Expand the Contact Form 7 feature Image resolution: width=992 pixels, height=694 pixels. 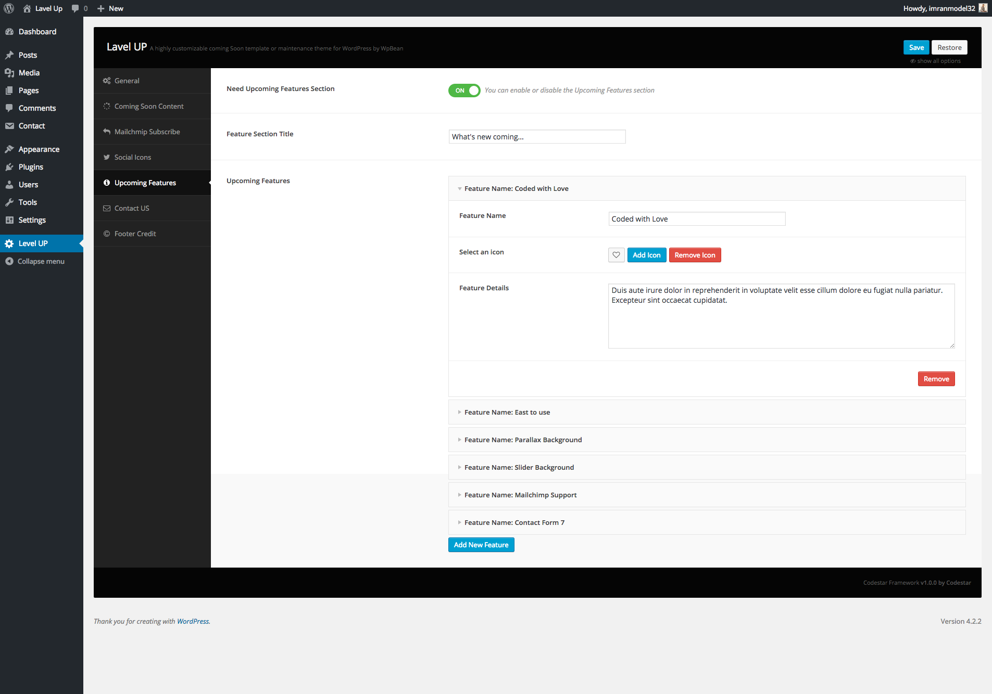click(707, 522)
